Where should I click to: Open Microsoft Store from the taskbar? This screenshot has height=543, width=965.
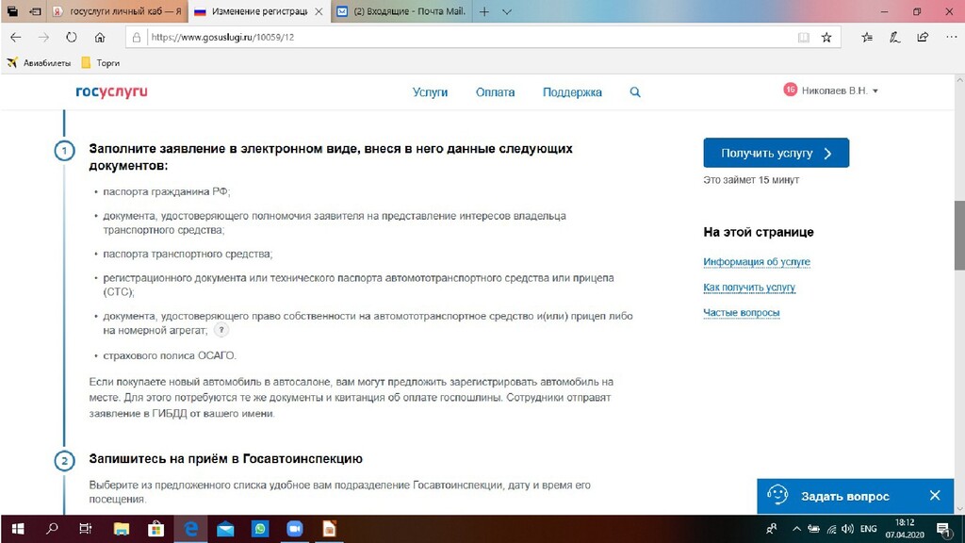coord(155,529)
